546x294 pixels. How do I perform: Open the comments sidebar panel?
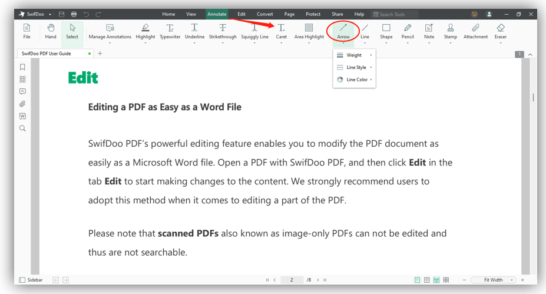coord(22,91)
